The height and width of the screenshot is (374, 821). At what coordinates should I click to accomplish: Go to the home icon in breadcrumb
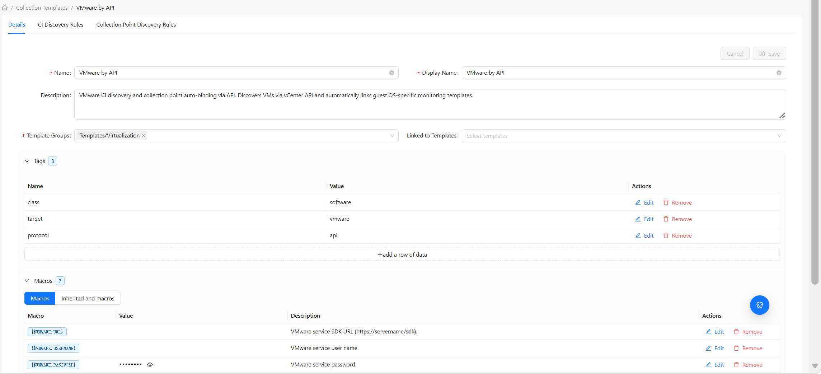tap(5, 8)
